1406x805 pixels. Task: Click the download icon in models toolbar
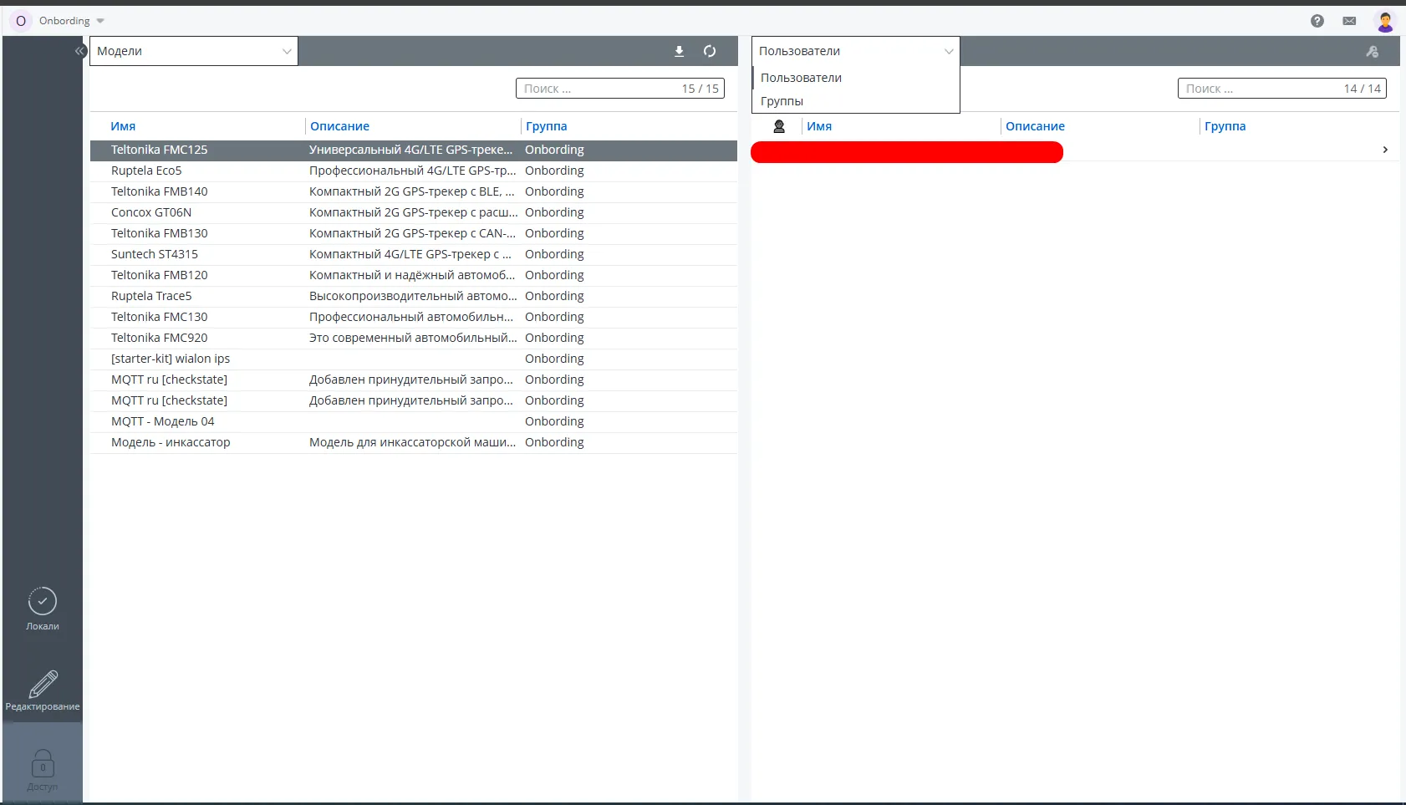[679, 51]
